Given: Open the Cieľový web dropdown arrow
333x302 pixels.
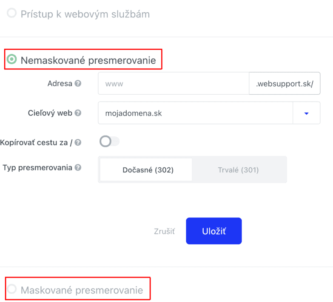Looking at the screenshot, I should click(306, 113).
